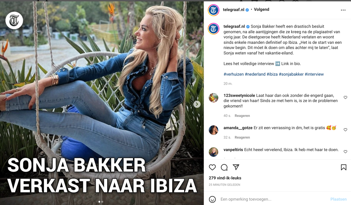Like vanpeltiris's comment
Viewport: 351px width, 205px height.
tap(345, 152)
